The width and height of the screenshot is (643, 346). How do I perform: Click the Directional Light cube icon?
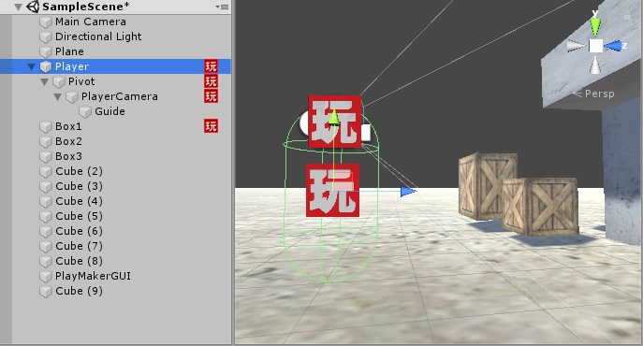click(x=46, y=36)
